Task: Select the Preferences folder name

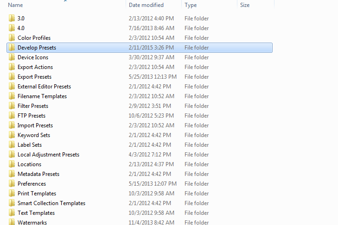Action: (x=32, y=184)
